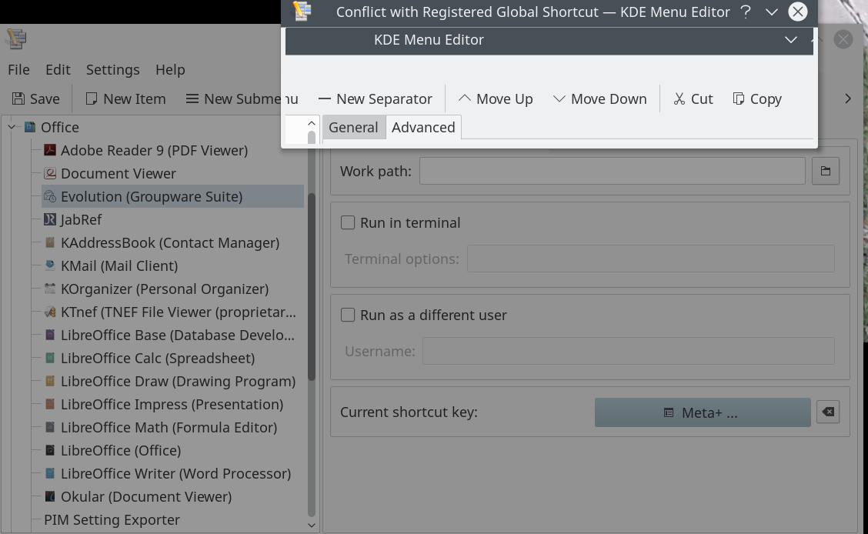The image size is (868, 534).
Task: Clear the current shortcut key
Action: (x=828, y=412)
